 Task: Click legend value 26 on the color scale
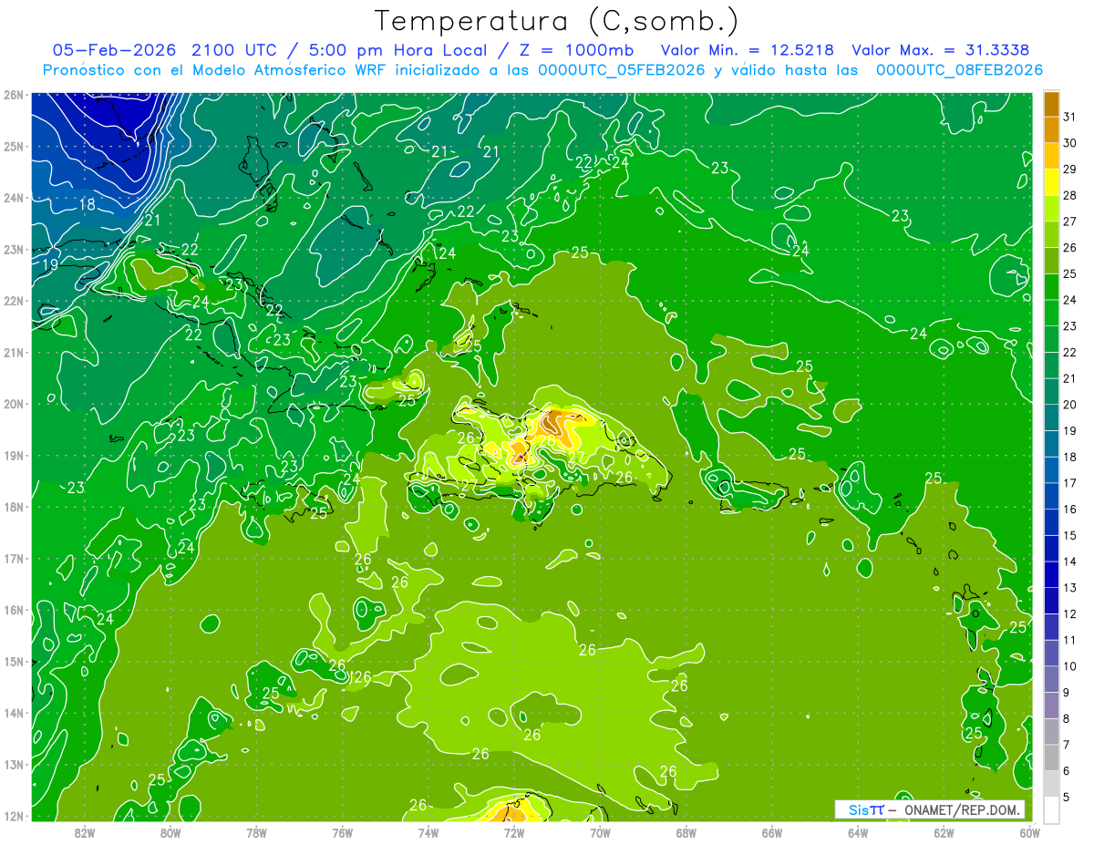(x=1069, y=248)
